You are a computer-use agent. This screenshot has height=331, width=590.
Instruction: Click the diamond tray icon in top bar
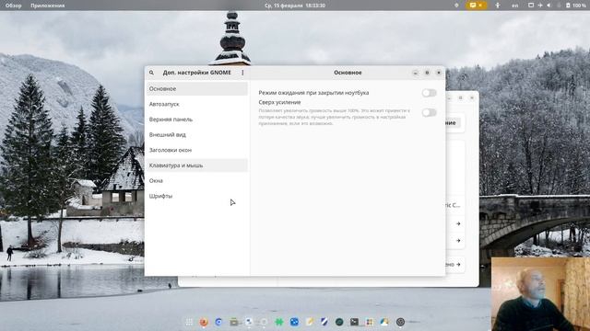[456, 6]
